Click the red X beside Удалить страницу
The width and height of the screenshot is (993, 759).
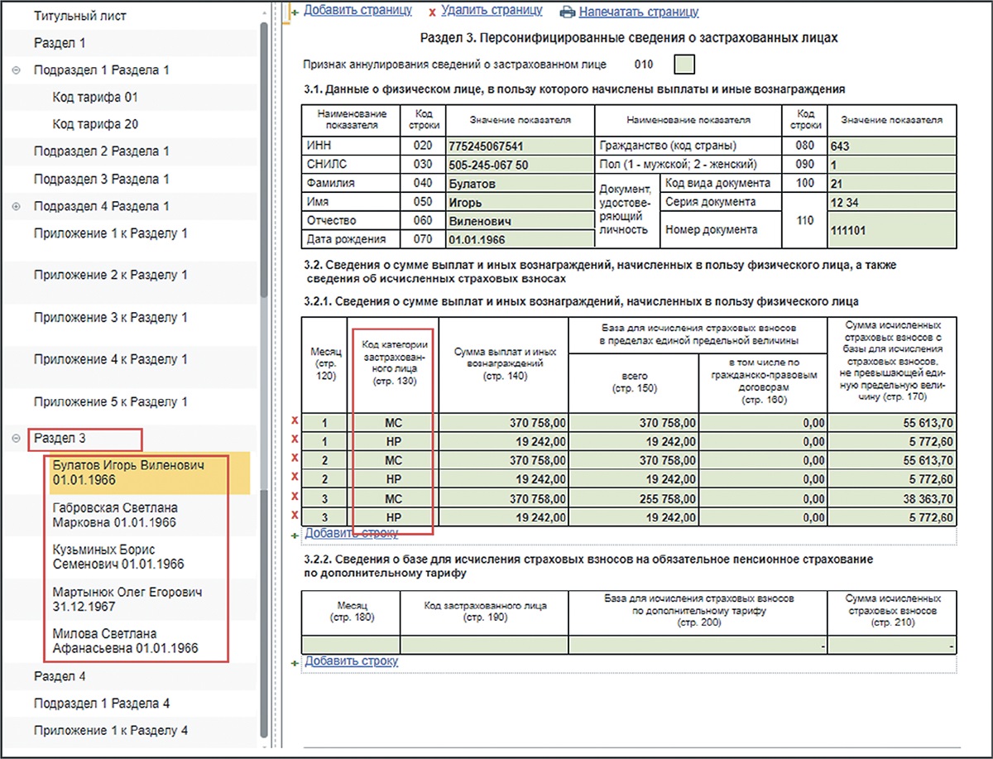point(432,12)
